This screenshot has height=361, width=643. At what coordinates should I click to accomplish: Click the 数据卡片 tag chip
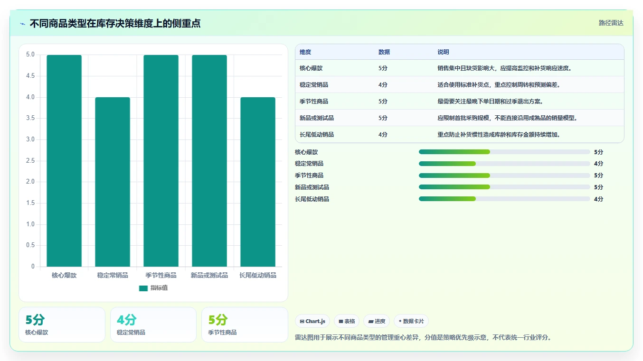point(411,321)
